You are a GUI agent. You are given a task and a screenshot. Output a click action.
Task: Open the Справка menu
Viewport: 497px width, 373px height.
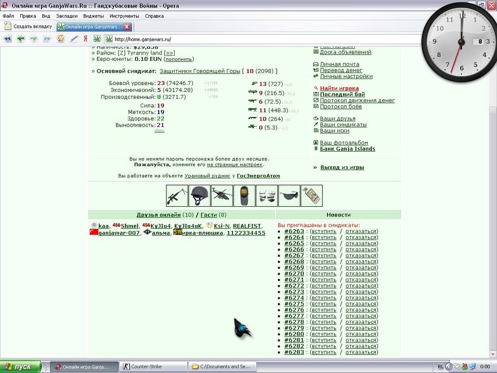[154, 16]
